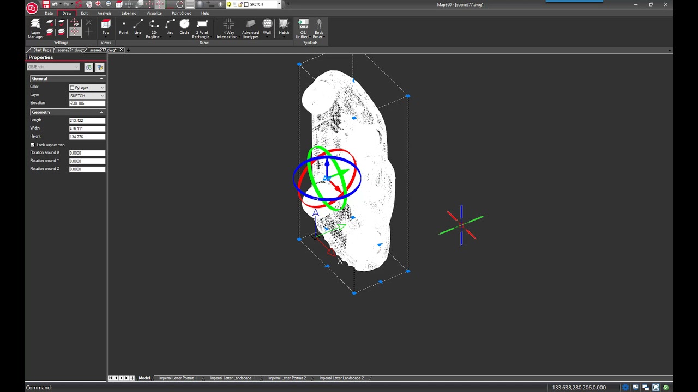Screen dimensions: 698x392
Task: Click the coordinates readout in status bar
Action: point(579,387)
